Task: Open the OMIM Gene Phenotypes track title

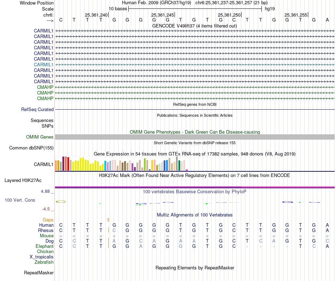Action: 195,132
